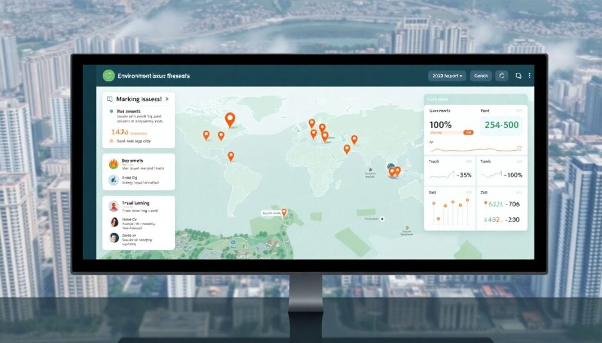Screen dimensions: 602x343
Task: Click the 254-500 stat box
Action: pyautogui.click(x=501, y=125)
